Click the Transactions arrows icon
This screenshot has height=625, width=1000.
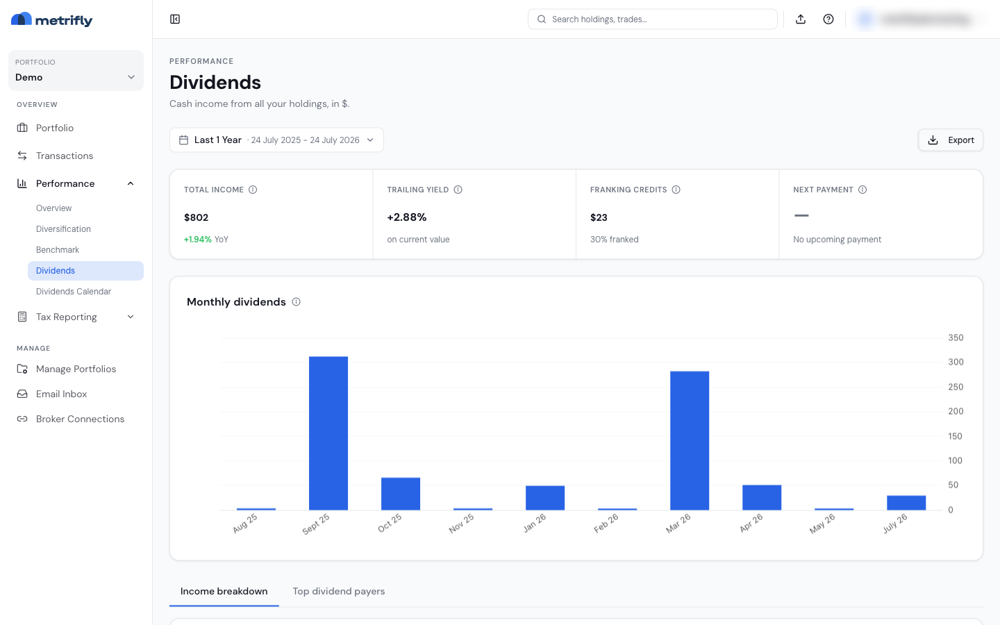22,156
